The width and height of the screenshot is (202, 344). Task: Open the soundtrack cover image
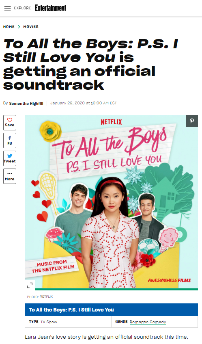click(111, 201)
